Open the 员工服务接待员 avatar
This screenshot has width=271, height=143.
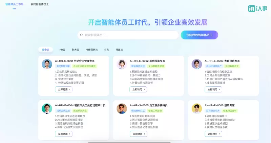(122, 109)
